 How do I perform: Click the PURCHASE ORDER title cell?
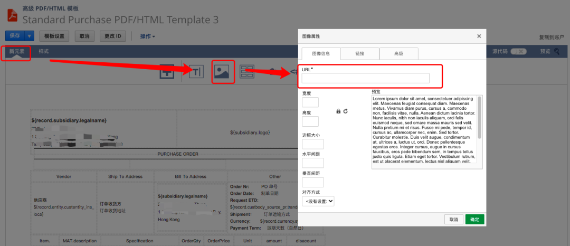click(178, 154)
